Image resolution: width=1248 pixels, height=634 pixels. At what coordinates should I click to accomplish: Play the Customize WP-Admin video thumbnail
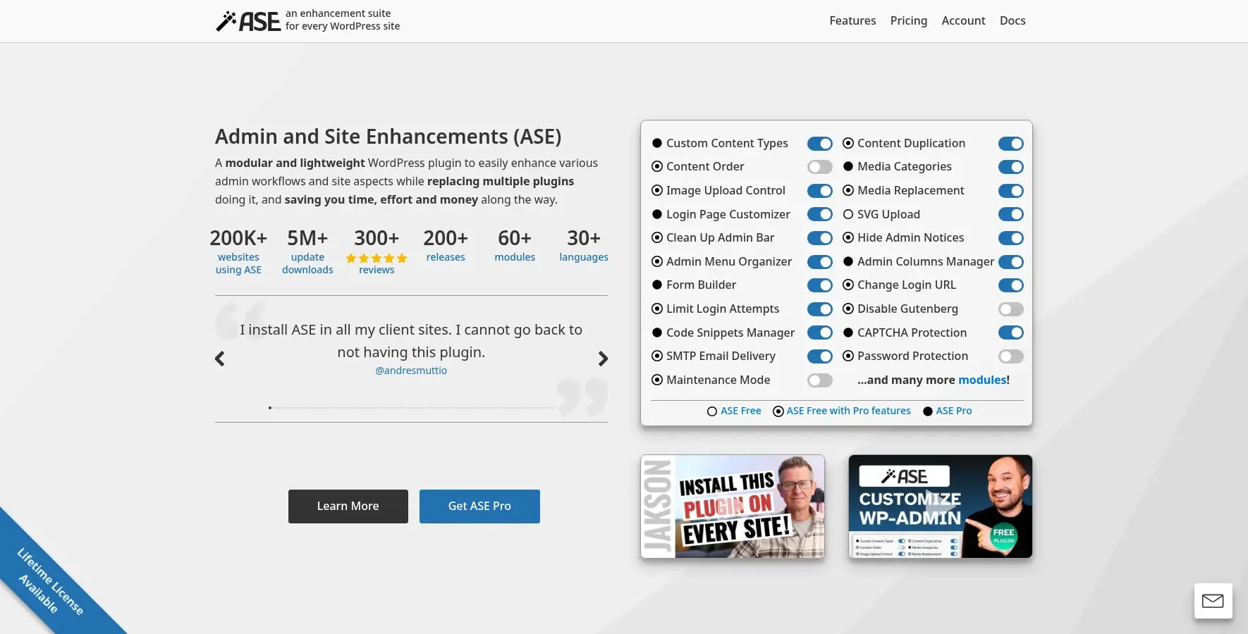click(941, 506)
